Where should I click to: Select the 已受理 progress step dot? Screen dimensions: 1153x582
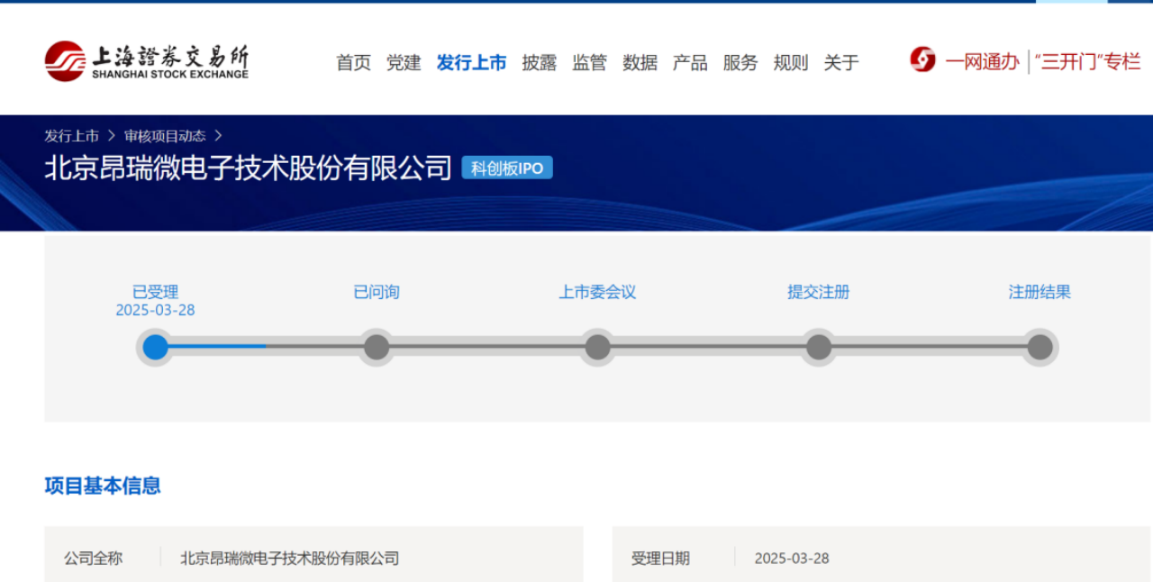[156, 347]
